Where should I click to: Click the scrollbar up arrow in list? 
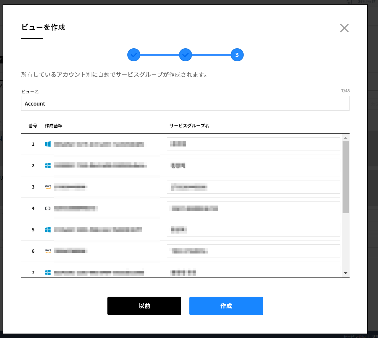point(346,138)
